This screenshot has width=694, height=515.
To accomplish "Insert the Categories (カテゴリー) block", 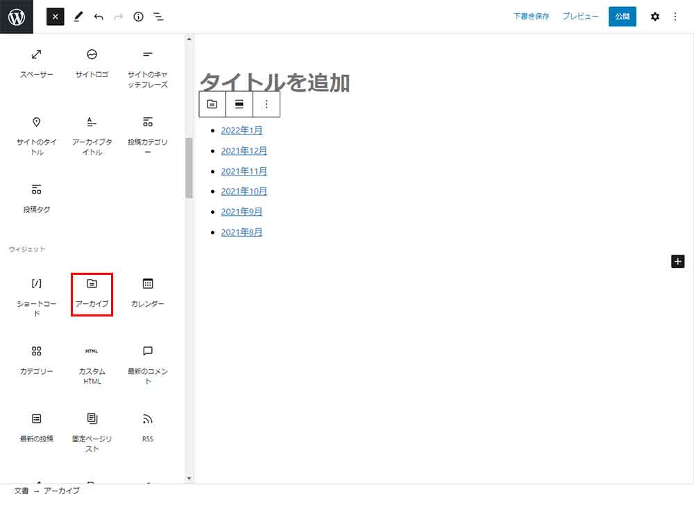I will pyautogui.click(x=37, y=361).
